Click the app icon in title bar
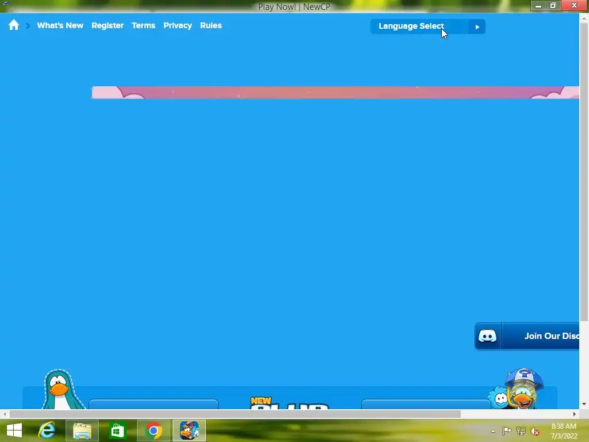589x442 pixels. tap(5, 3)
